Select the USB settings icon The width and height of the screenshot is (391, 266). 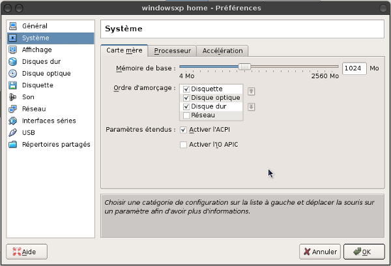[x=12, y=132]
